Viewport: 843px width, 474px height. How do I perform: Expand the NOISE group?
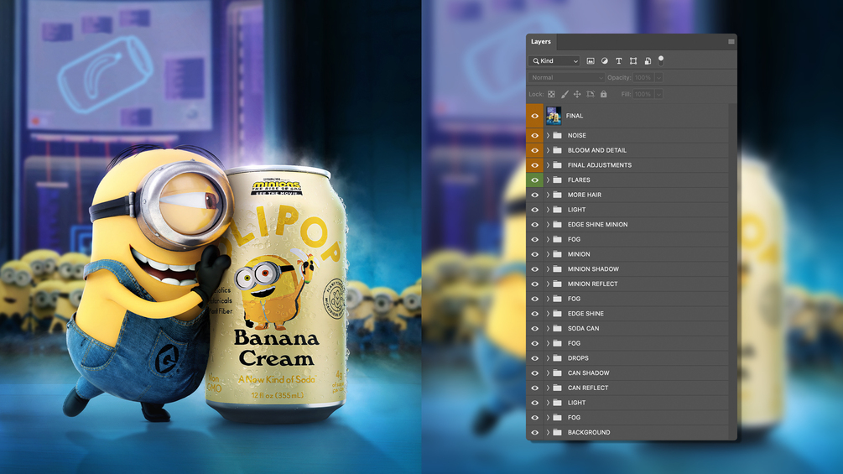coord(548,135)
